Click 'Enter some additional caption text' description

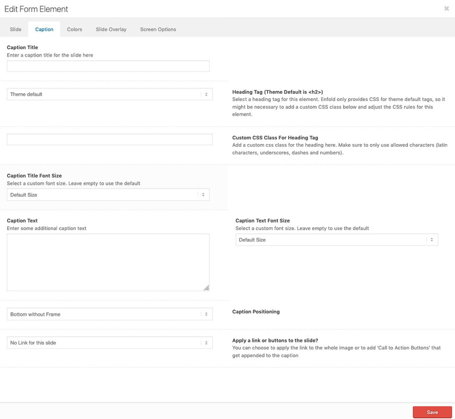pyautogui.click(x=47, y=228)
